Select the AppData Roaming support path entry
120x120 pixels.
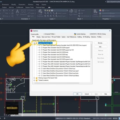point(64,45)
